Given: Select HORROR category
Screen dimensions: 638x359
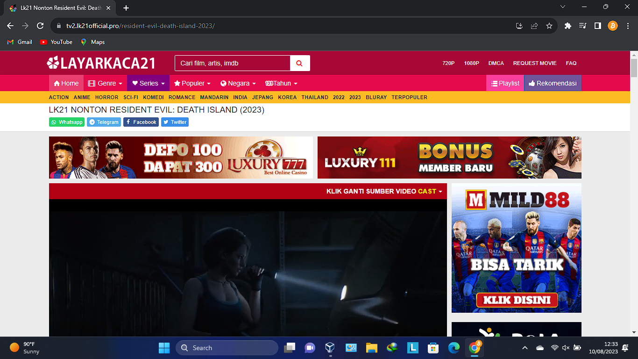Looking at the screenshot, I should (107, 97).
